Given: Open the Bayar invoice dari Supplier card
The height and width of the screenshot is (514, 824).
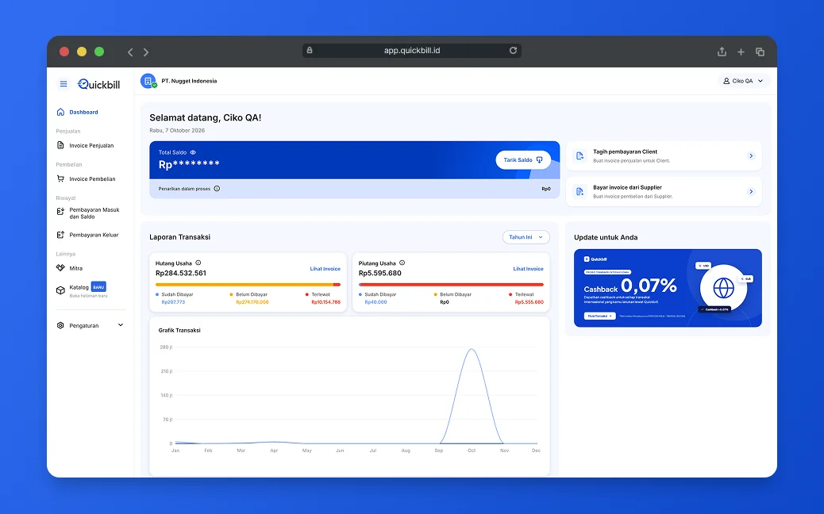Looking at the screenshot, I should point(664,192).
